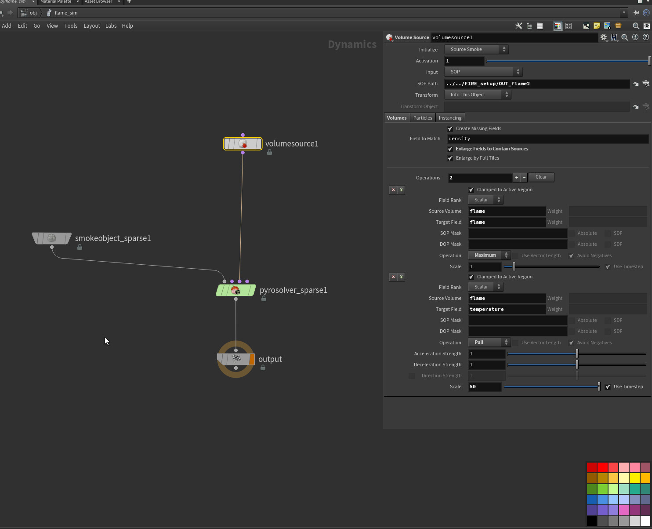Switch to Asset Browser tab
652x529 pixels.
tap(98, 2)
